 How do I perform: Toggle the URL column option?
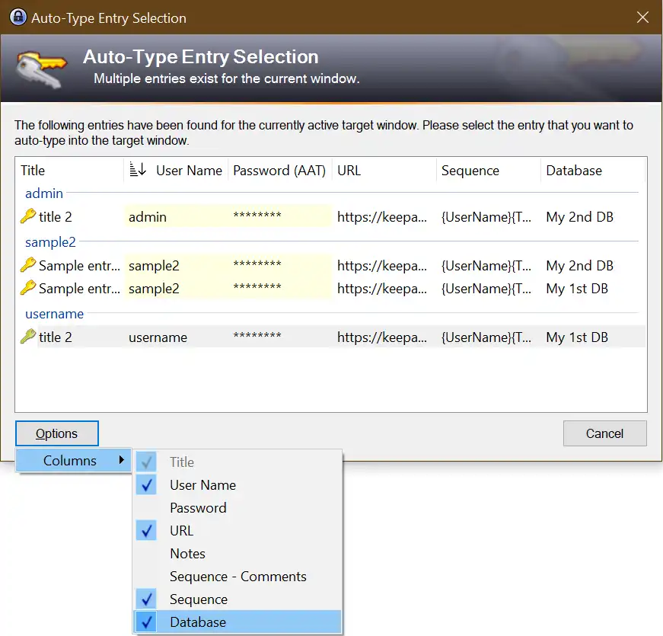coord(237,531)
